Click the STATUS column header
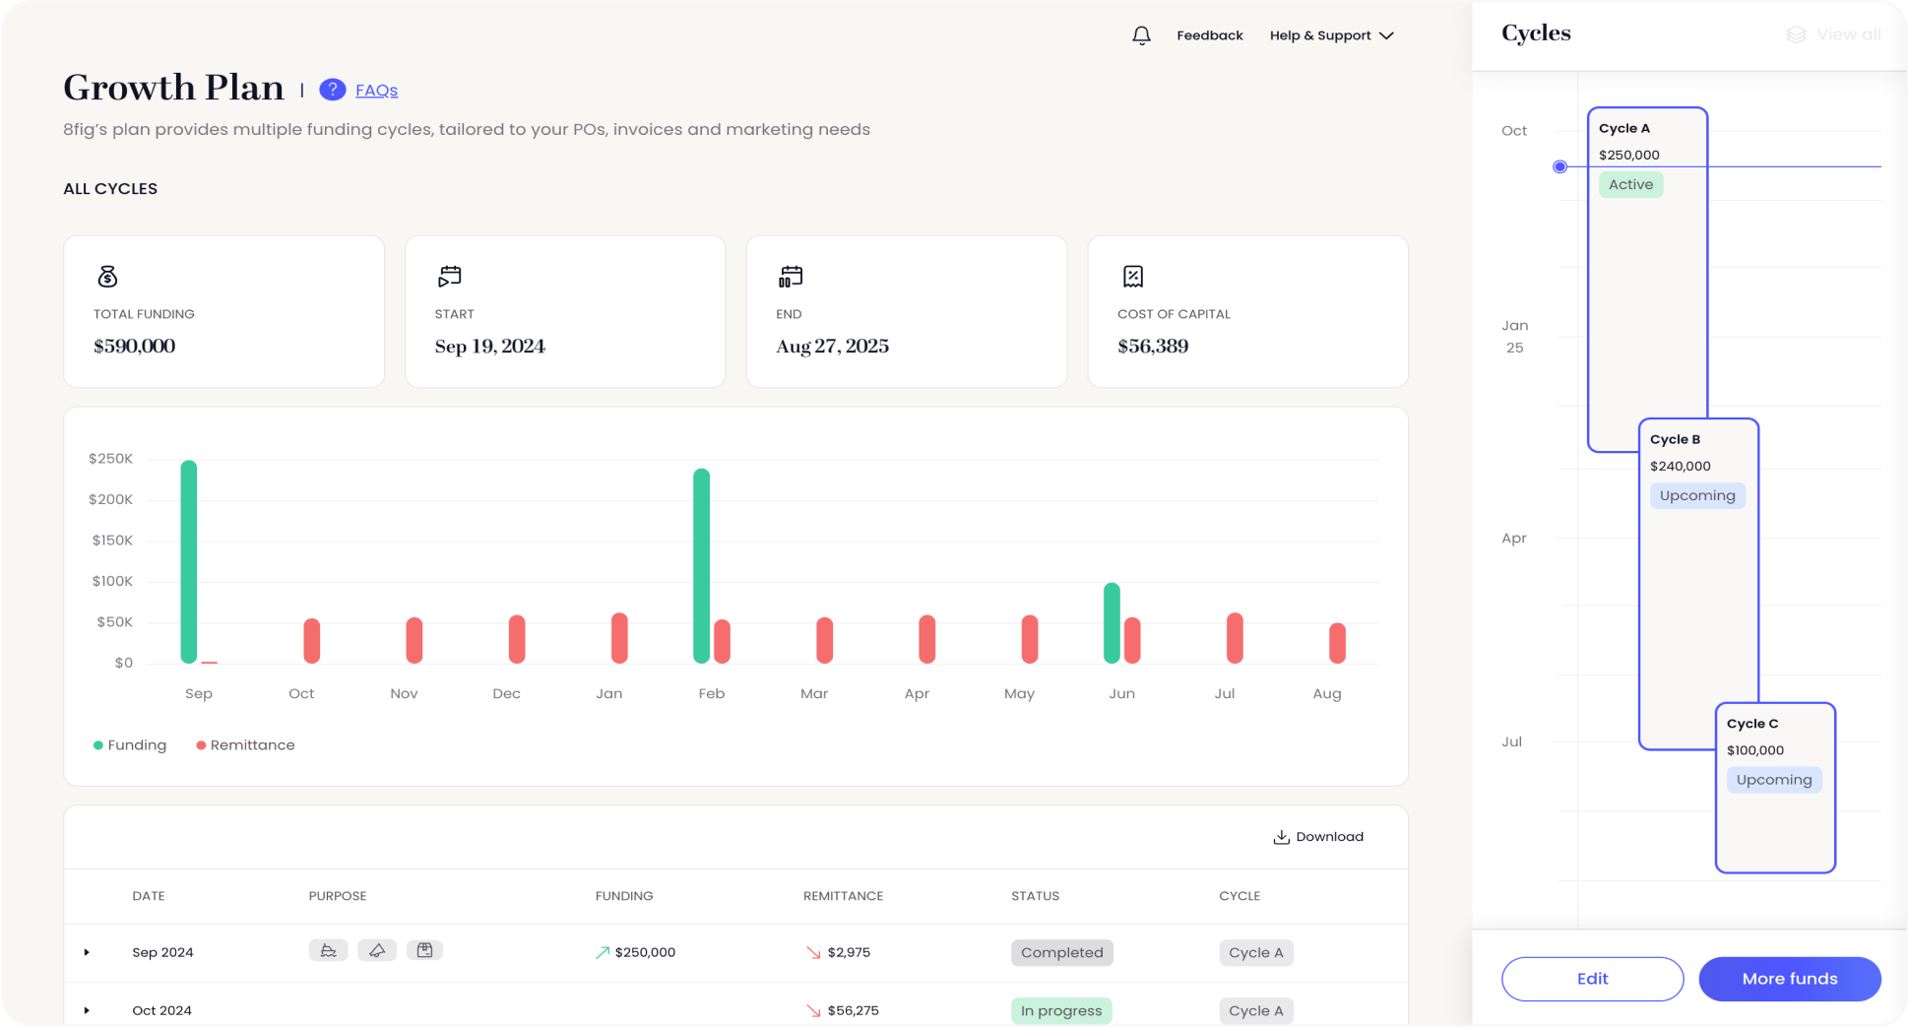Screen dimensions: 1908x1027 click(x=1035, y=896)
